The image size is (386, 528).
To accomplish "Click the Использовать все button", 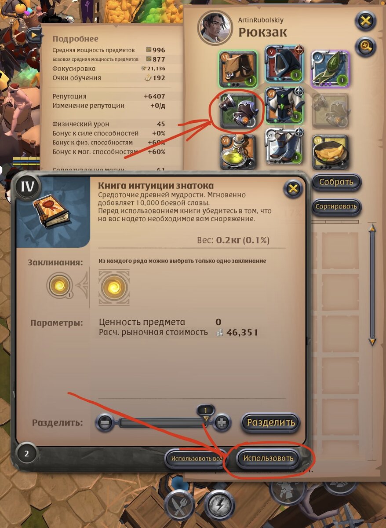I will click(x=196, y=458).
